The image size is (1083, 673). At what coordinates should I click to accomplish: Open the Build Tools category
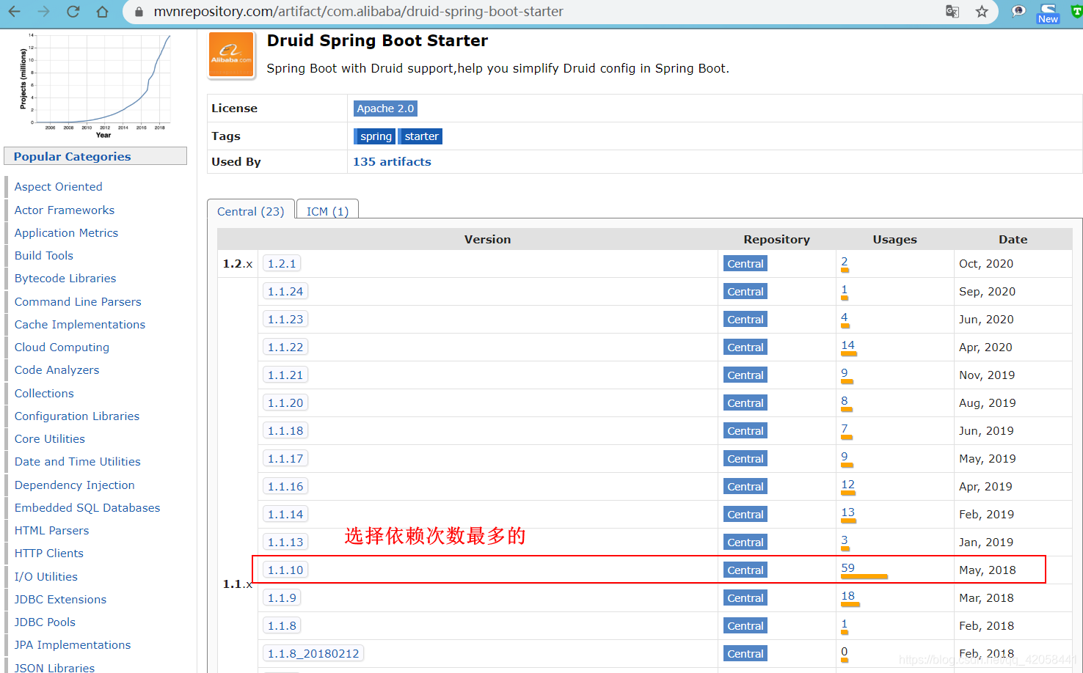tap(44, 256)
